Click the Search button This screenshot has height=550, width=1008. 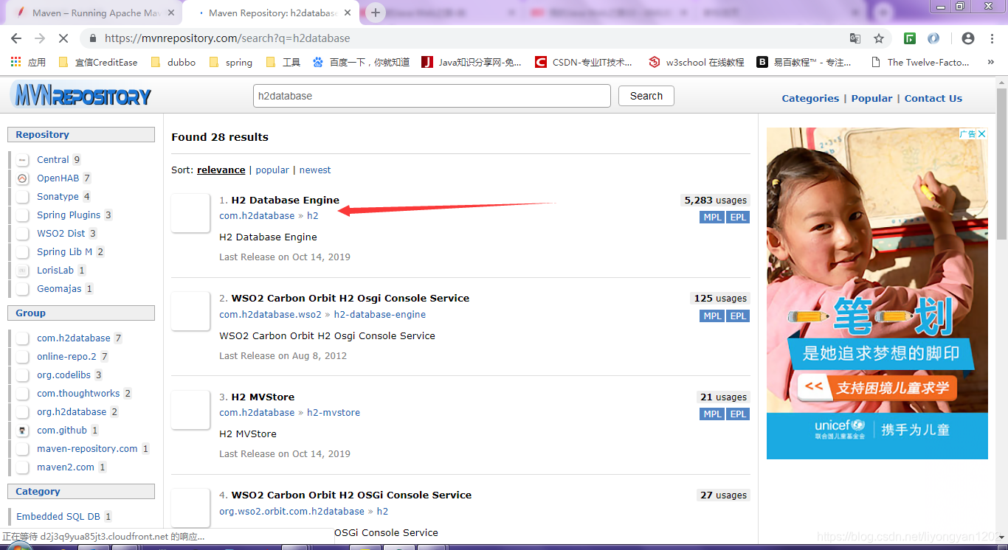646,96
